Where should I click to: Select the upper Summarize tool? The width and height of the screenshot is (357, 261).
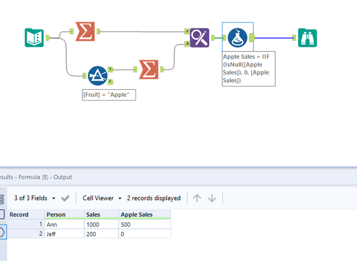click(85, 32)
